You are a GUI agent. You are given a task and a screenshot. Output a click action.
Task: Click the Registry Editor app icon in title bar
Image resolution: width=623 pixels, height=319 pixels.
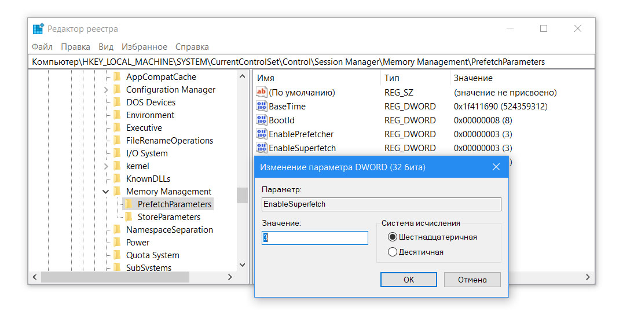(x=38, y=29)
